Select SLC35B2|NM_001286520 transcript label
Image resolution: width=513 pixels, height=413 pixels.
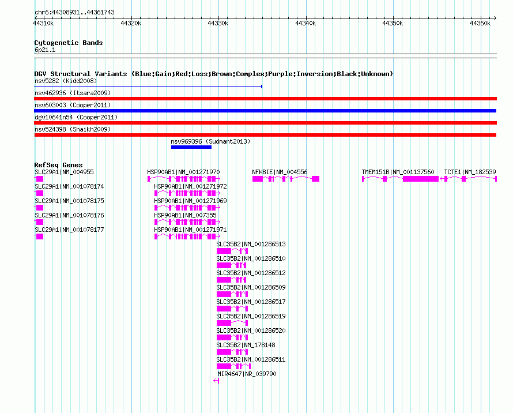point(251,331)
